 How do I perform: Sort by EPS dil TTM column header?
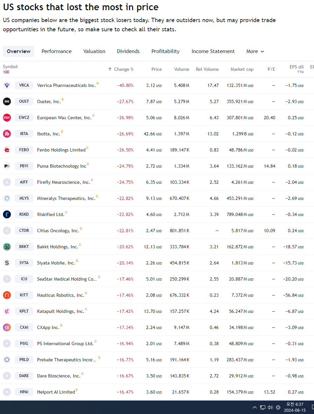click(x=297, y=69)
